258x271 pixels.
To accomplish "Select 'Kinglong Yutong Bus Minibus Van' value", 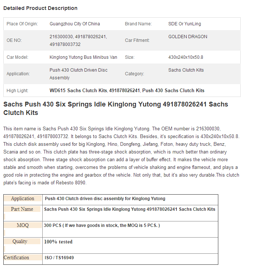I will point(83,57).
